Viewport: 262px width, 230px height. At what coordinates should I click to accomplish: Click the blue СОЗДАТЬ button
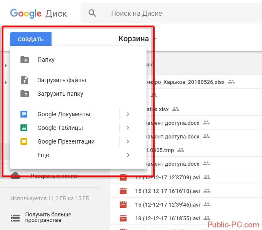coord(31,39)
